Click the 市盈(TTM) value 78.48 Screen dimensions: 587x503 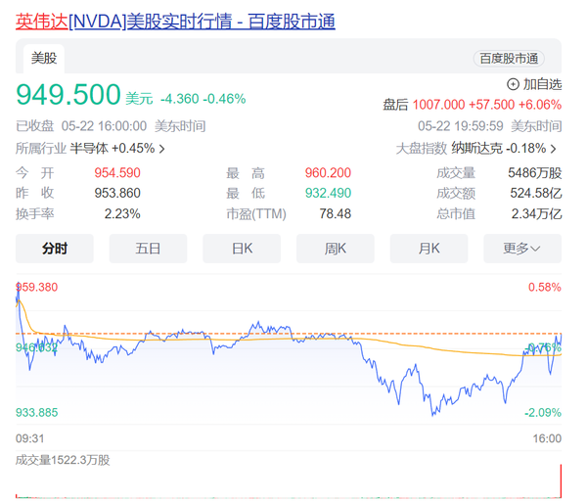335,214
